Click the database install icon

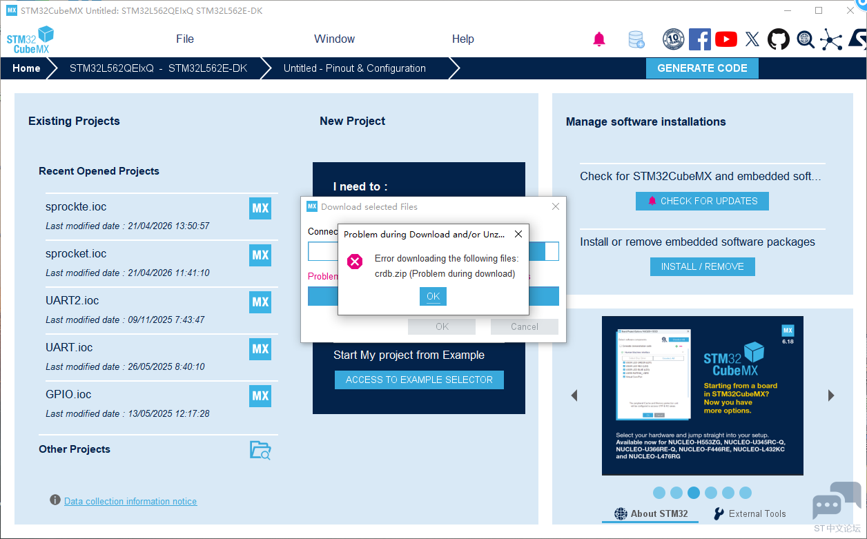[636, 39]
